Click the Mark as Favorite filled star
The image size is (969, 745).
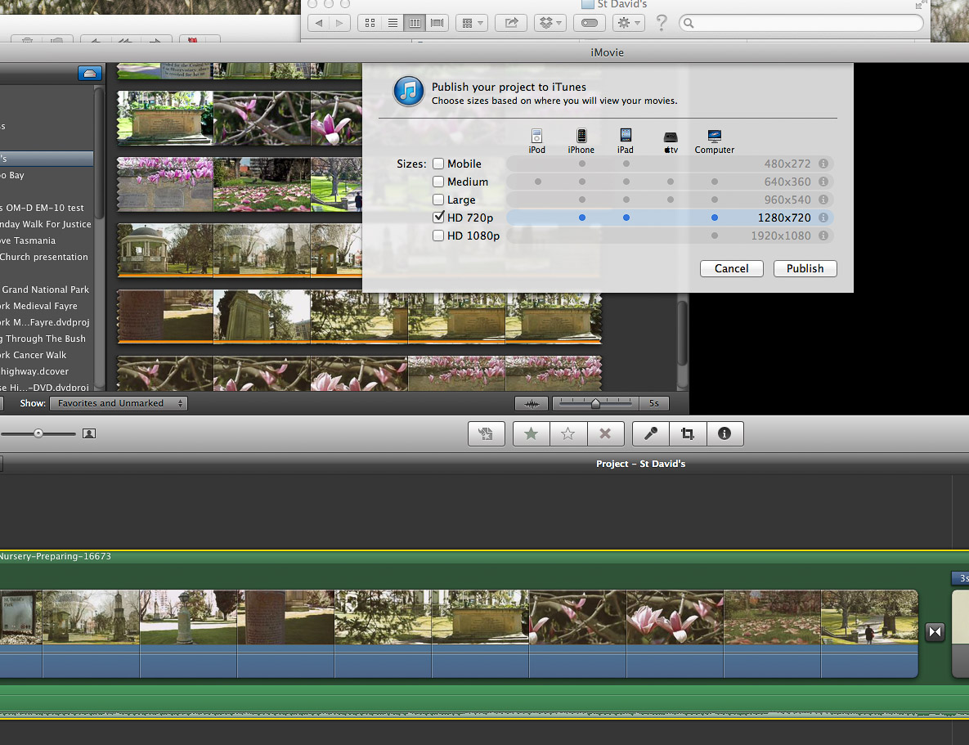pos(532,434)
